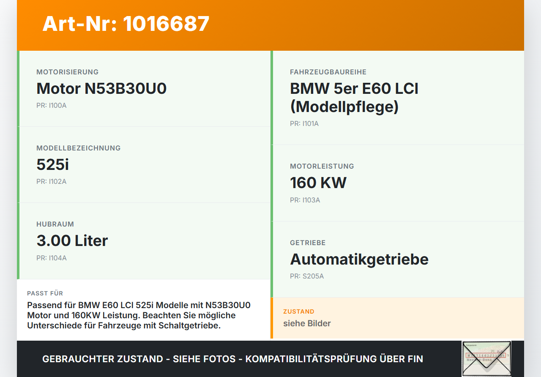Click the MOTORLEISTUNG label
541x377 pixels.
click(x=322, y=167)
